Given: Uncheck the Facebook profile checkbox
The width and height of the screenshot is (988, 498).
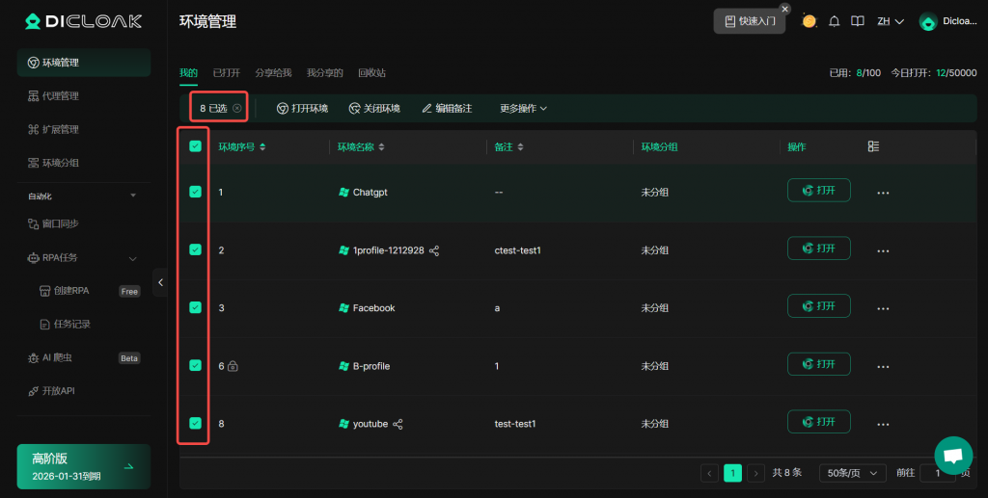Looking at the screenshot, I should click(196, 307).
